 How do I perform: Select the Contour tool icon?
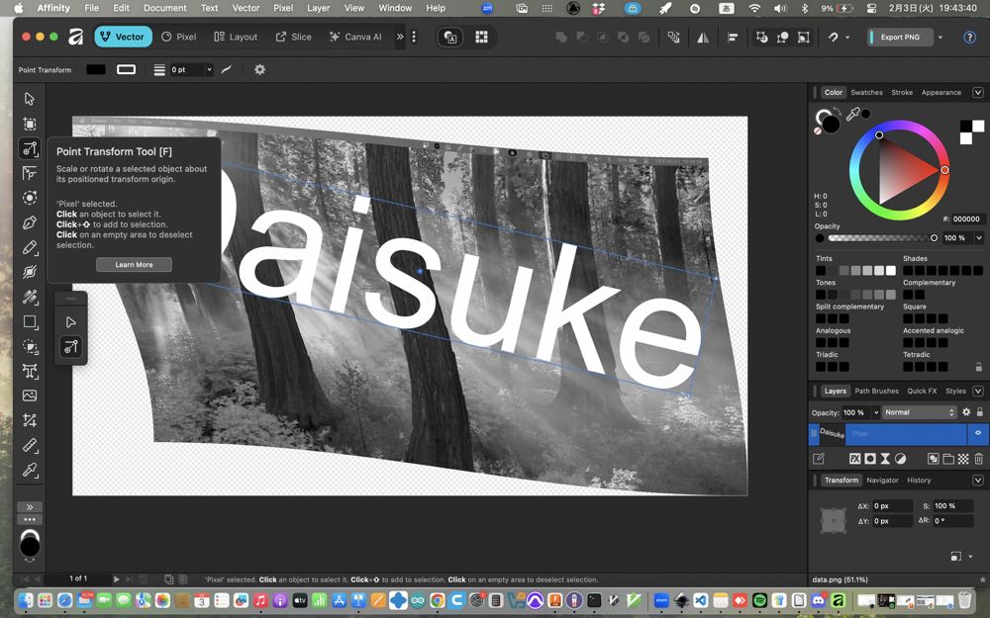pyautogui.click(x=30, y=198)
